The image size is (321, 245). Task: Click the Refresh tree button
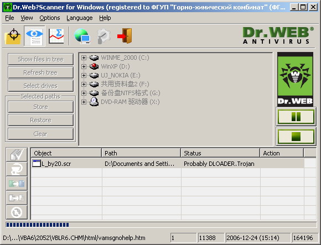pos(40,72)
